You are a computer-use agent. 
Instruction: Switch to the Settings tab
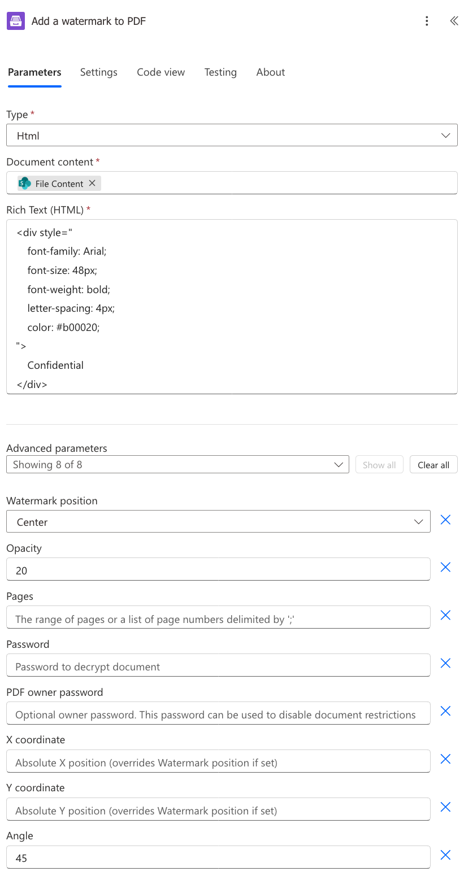pos(98,72)
